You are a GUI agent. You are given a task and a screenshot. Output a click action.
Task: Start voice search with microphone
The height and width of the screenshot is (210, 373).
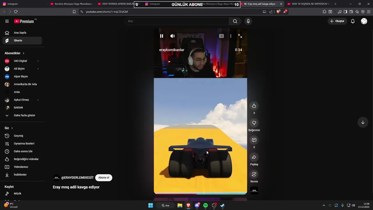[x=248, y=21]
